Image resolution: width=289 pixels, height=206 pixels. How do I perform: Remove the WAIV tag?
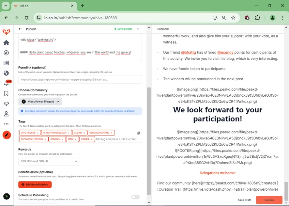click(x=76, y=139)
